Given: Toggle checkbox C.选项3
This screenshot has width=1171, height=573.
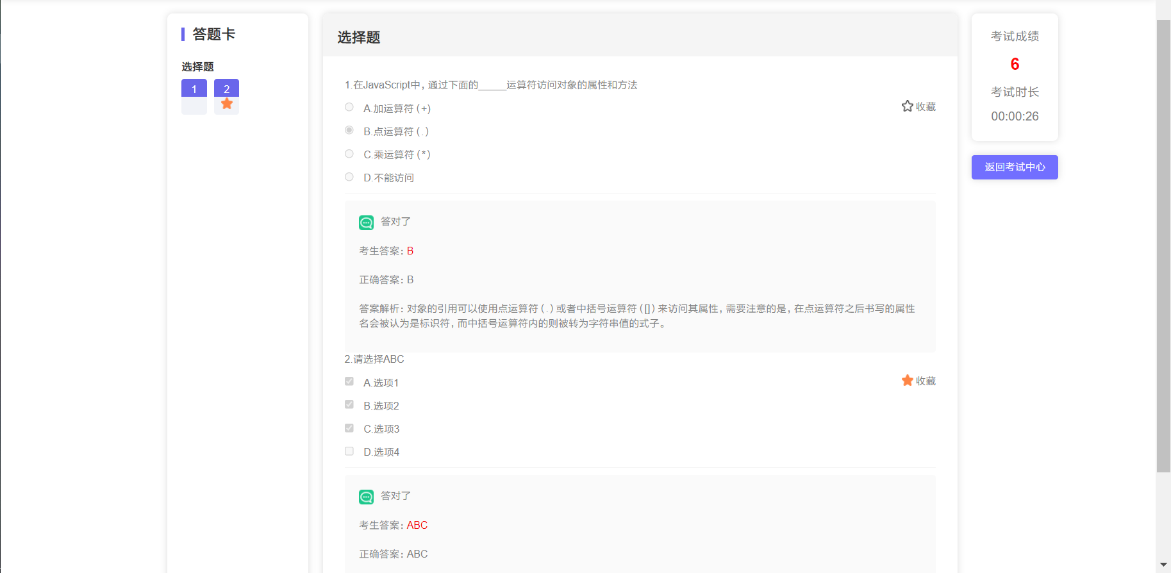Looking at the screenshot, I should (x=349, y=428).
